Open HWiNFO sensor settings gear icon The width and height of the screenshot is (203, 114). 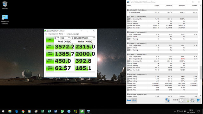[x=193, y=100]
